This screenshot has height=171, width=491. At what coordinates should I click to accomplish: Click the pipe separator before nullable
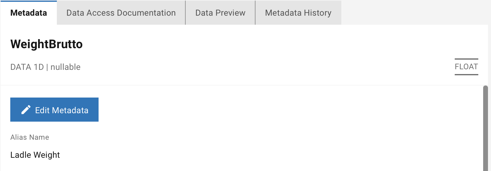pyautogui.click(x=47, y=67)
